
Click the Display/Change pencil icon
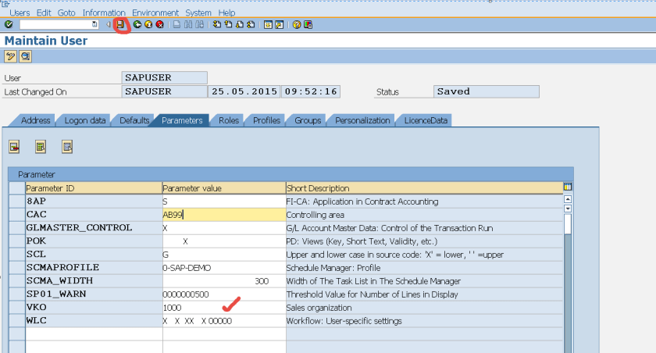tap(10, 56)
